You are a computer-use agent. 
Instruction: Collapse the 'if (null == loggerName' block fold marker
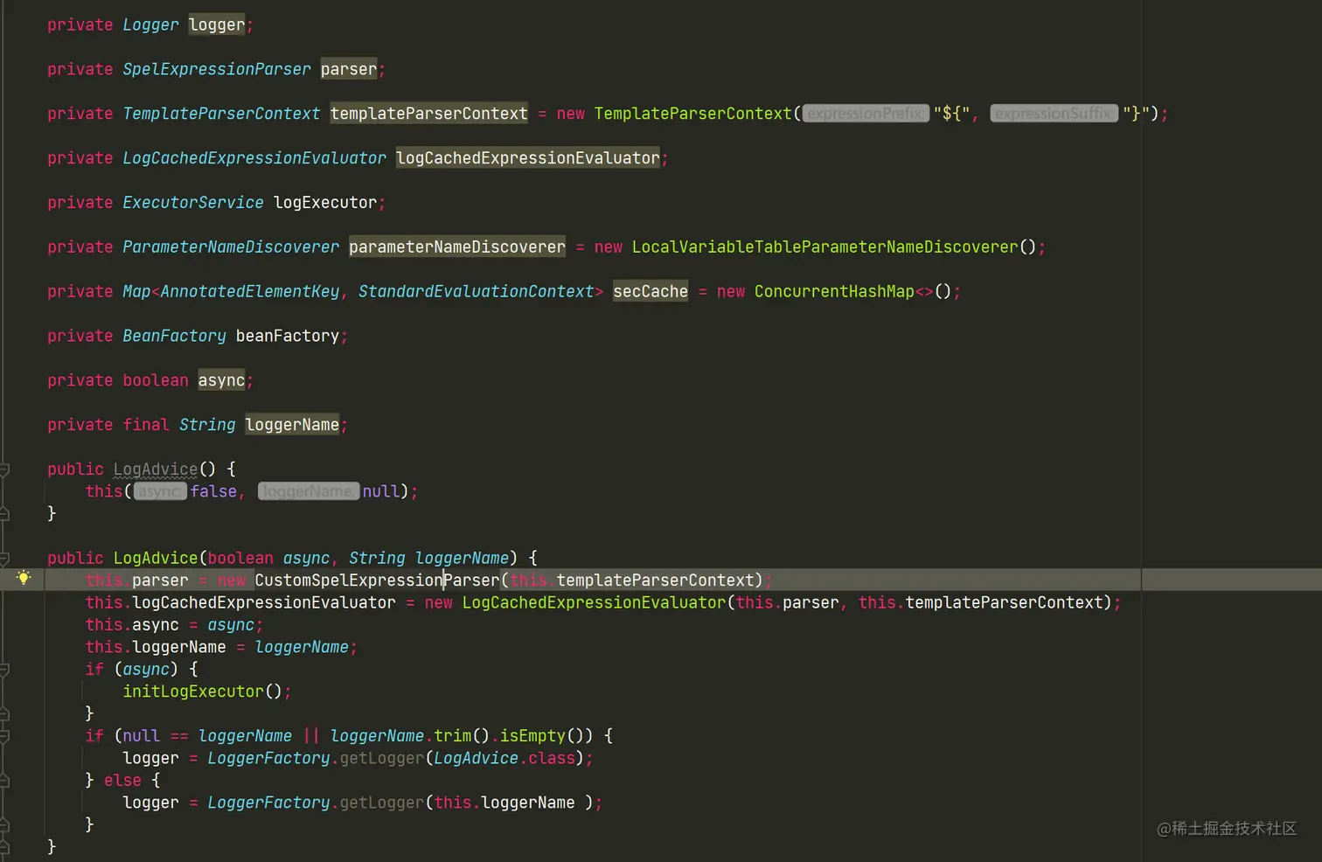tap(3, 736)
